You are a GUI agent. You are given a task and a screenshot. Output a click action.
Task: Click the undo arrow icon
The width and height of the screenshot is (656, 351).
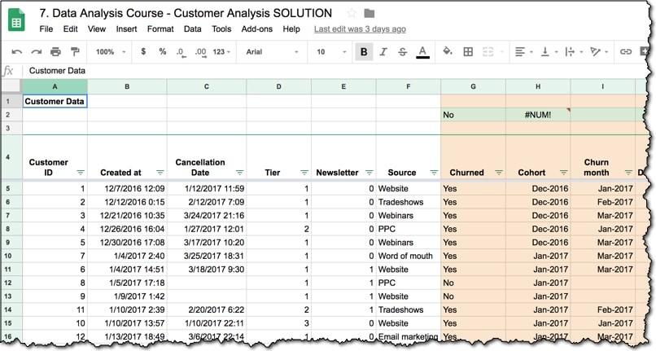pos(17,51)
